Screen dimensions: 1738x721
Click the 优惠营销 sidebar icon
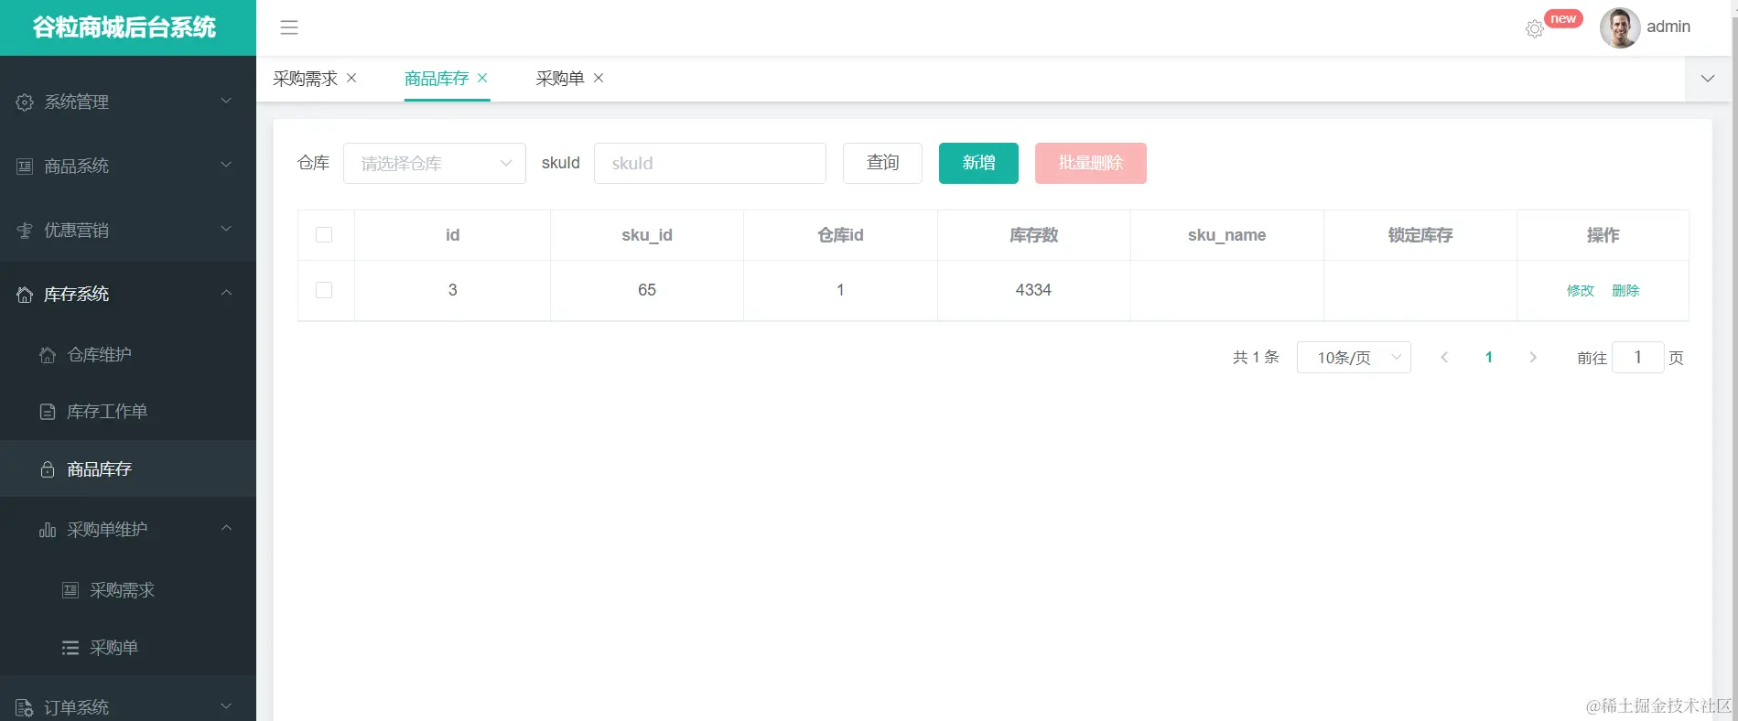25,231
